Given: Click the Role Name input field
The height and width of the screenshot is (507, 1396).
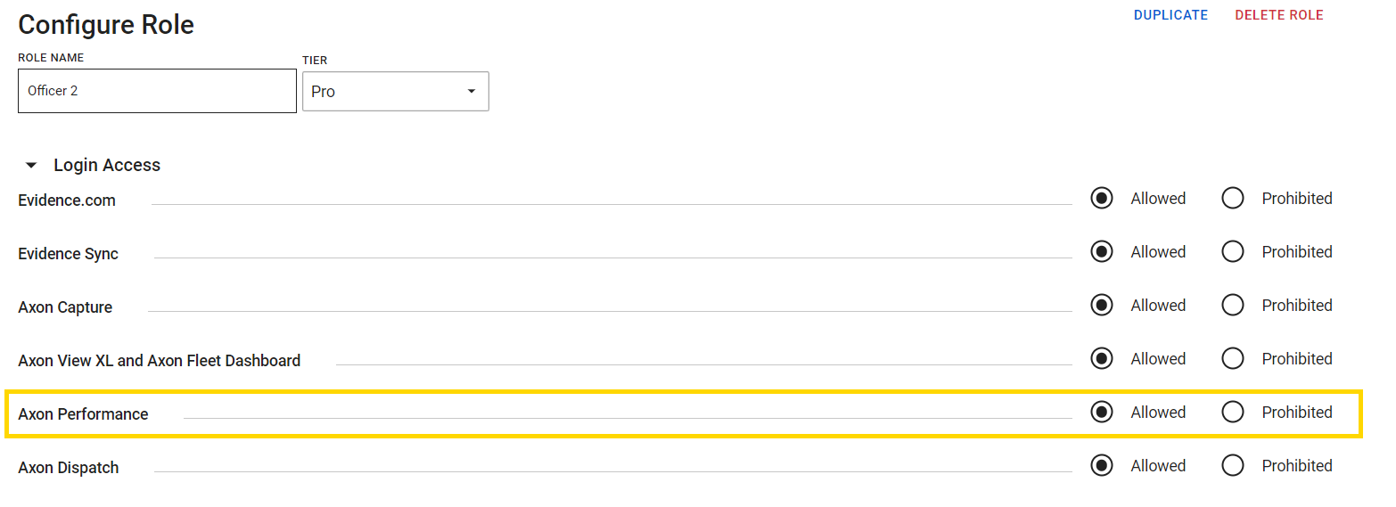Looking at the screenshot, I should tap(157, 91).
